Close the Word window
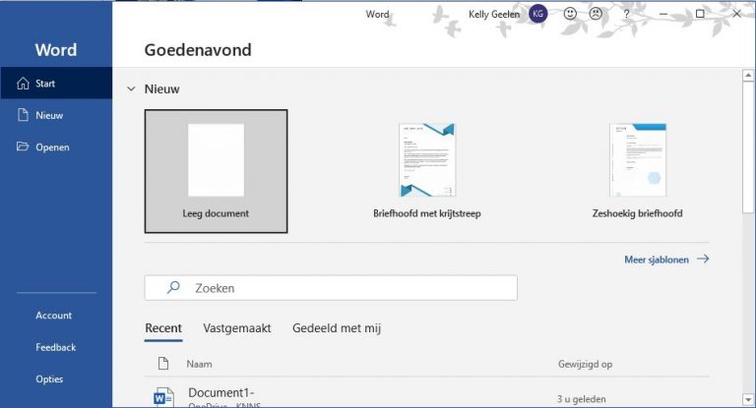 click(736, 14)
